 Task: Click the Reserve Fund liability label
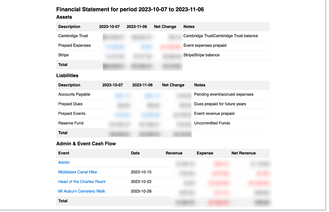coord(71,123)
